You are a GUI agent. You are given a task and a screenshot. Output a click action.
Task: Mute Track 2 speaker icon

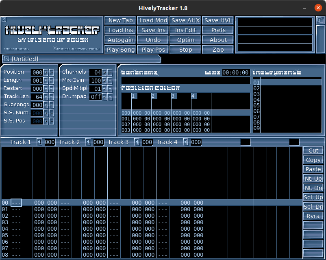pyautogui.click(x=88, y=142)
